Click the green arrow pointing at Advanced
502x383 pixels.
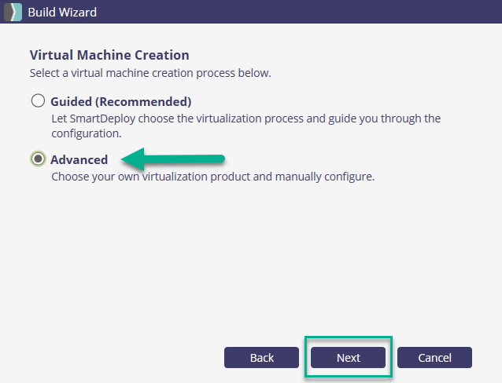(x=173, y=160)
